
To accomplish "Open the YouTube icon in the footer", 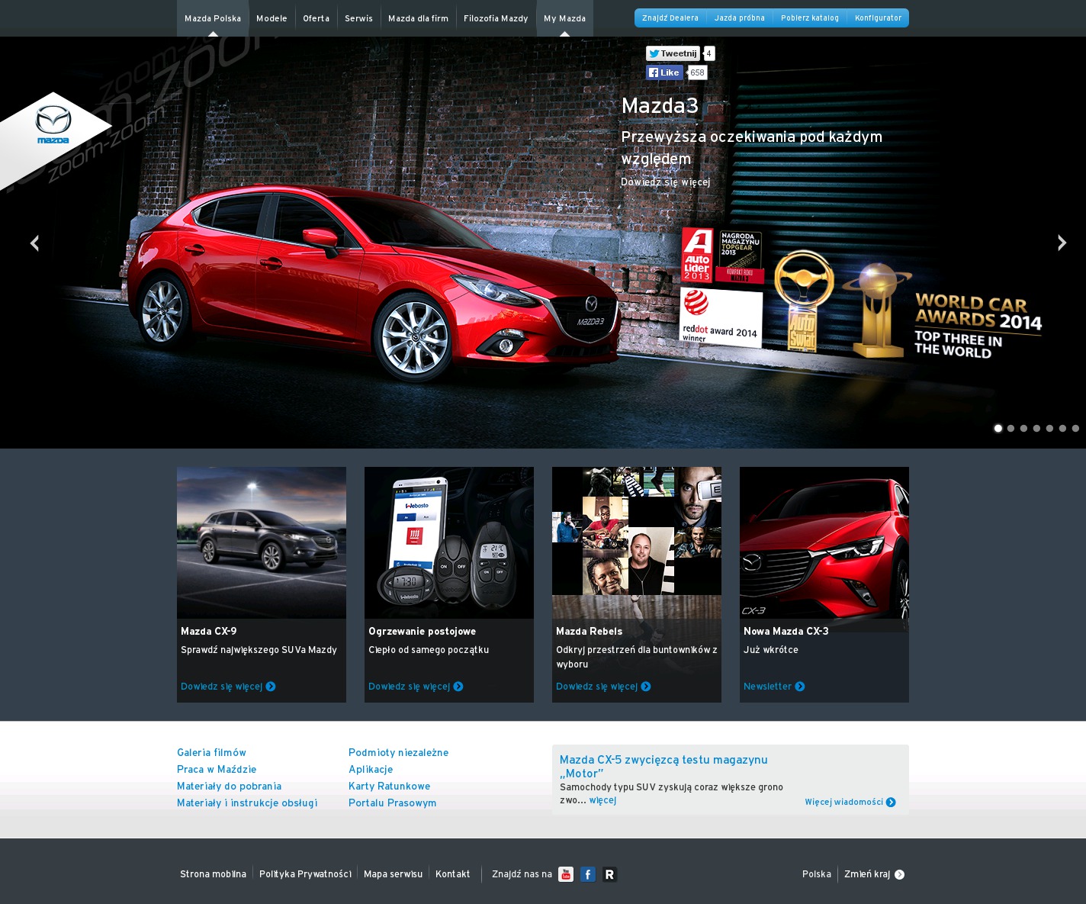I will (x=566, y=874).
